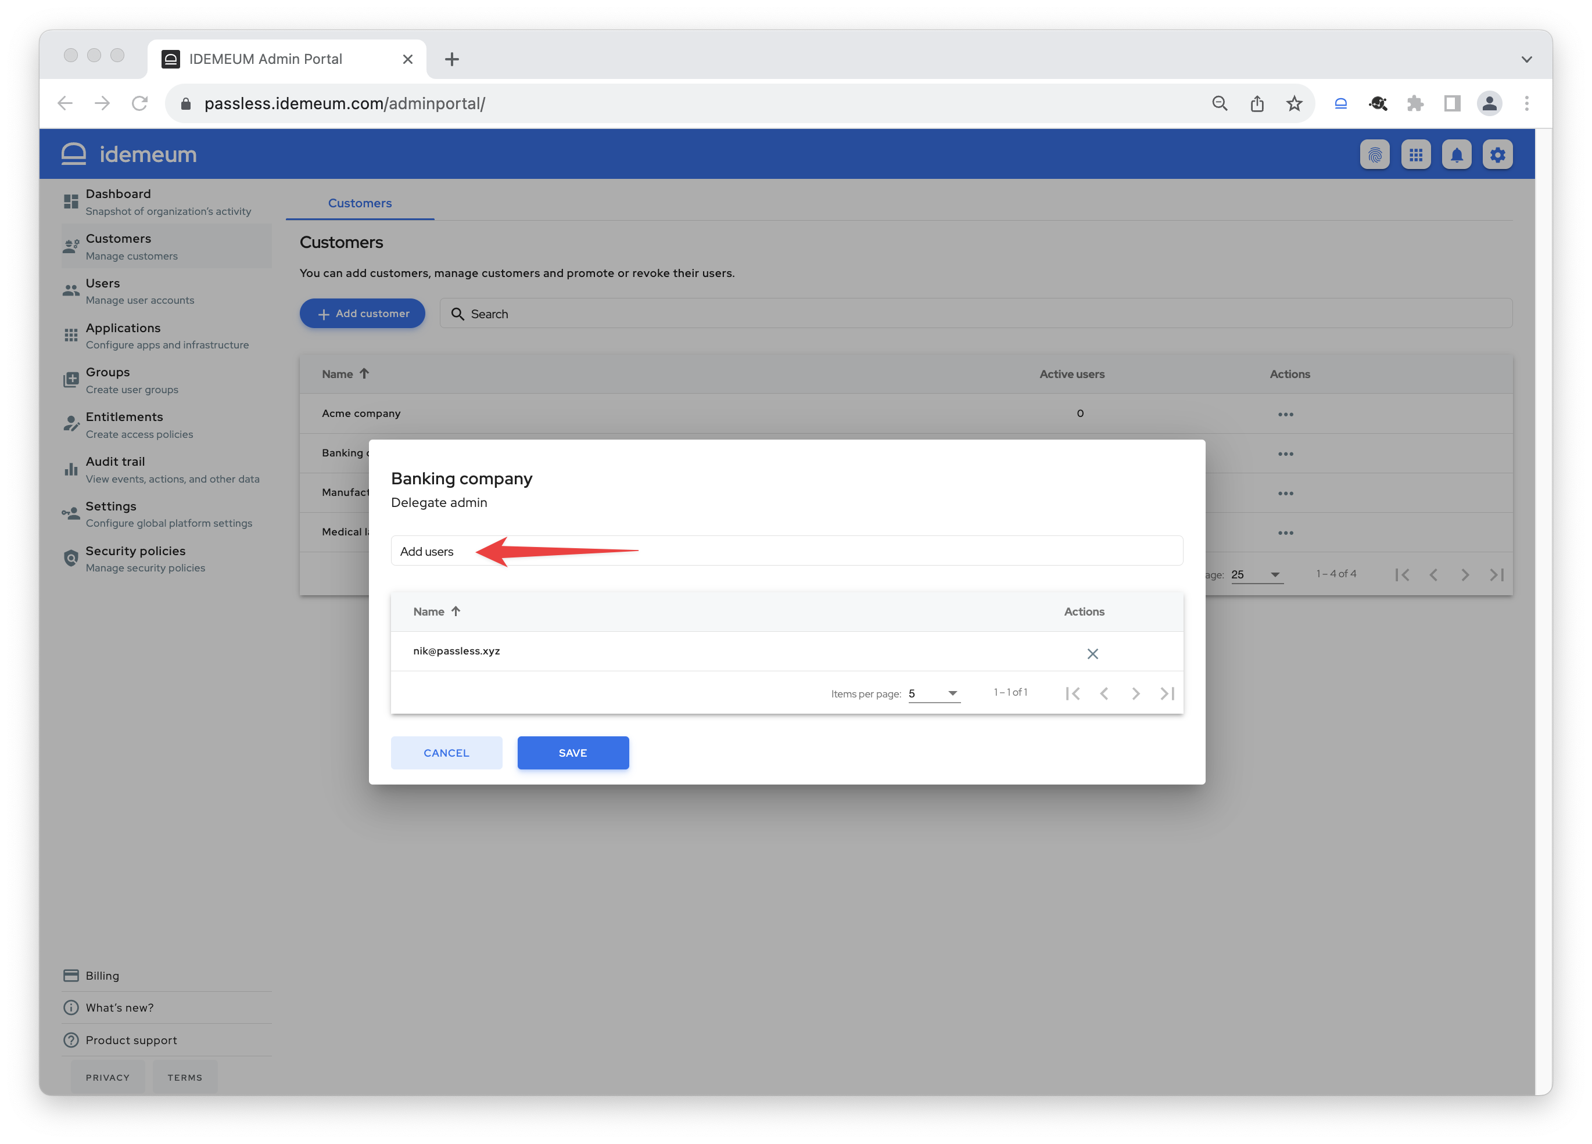This screenshot has width=1592, height=1144.
Task: Close the IDEMEUM Admin Portal tab
Action: [407, 60]
